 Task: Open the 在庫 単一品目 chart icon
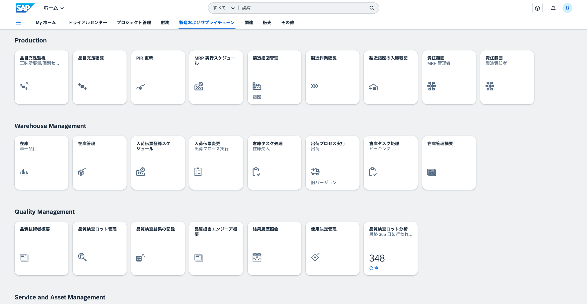[24, 172]
